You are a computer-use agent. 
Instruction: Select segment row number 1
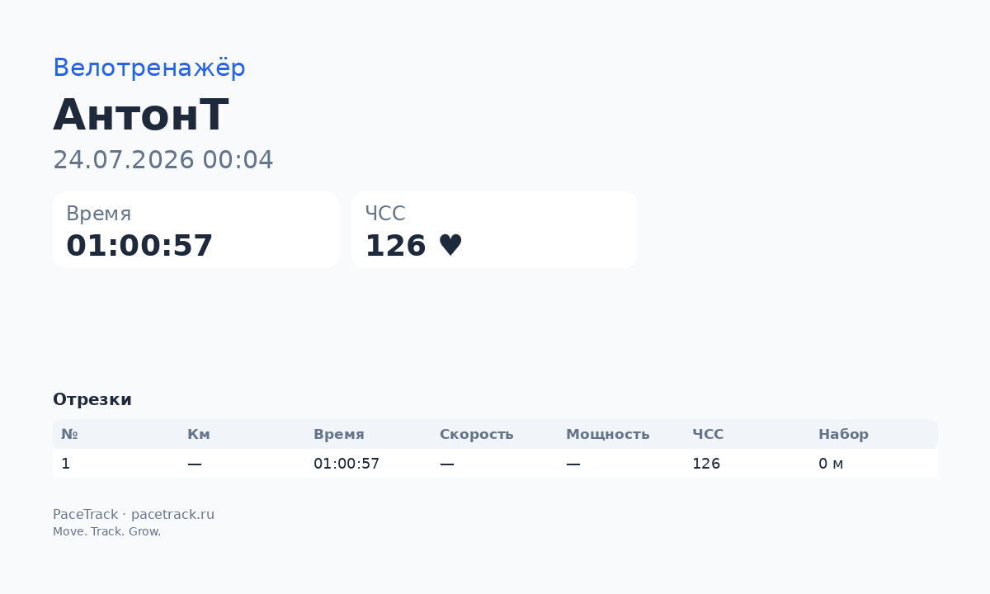tap(495, 464)
